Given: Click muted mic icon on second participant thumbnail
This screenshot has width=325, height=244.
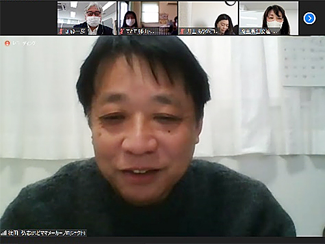Looking at the screenshot, I should point(122,31).
